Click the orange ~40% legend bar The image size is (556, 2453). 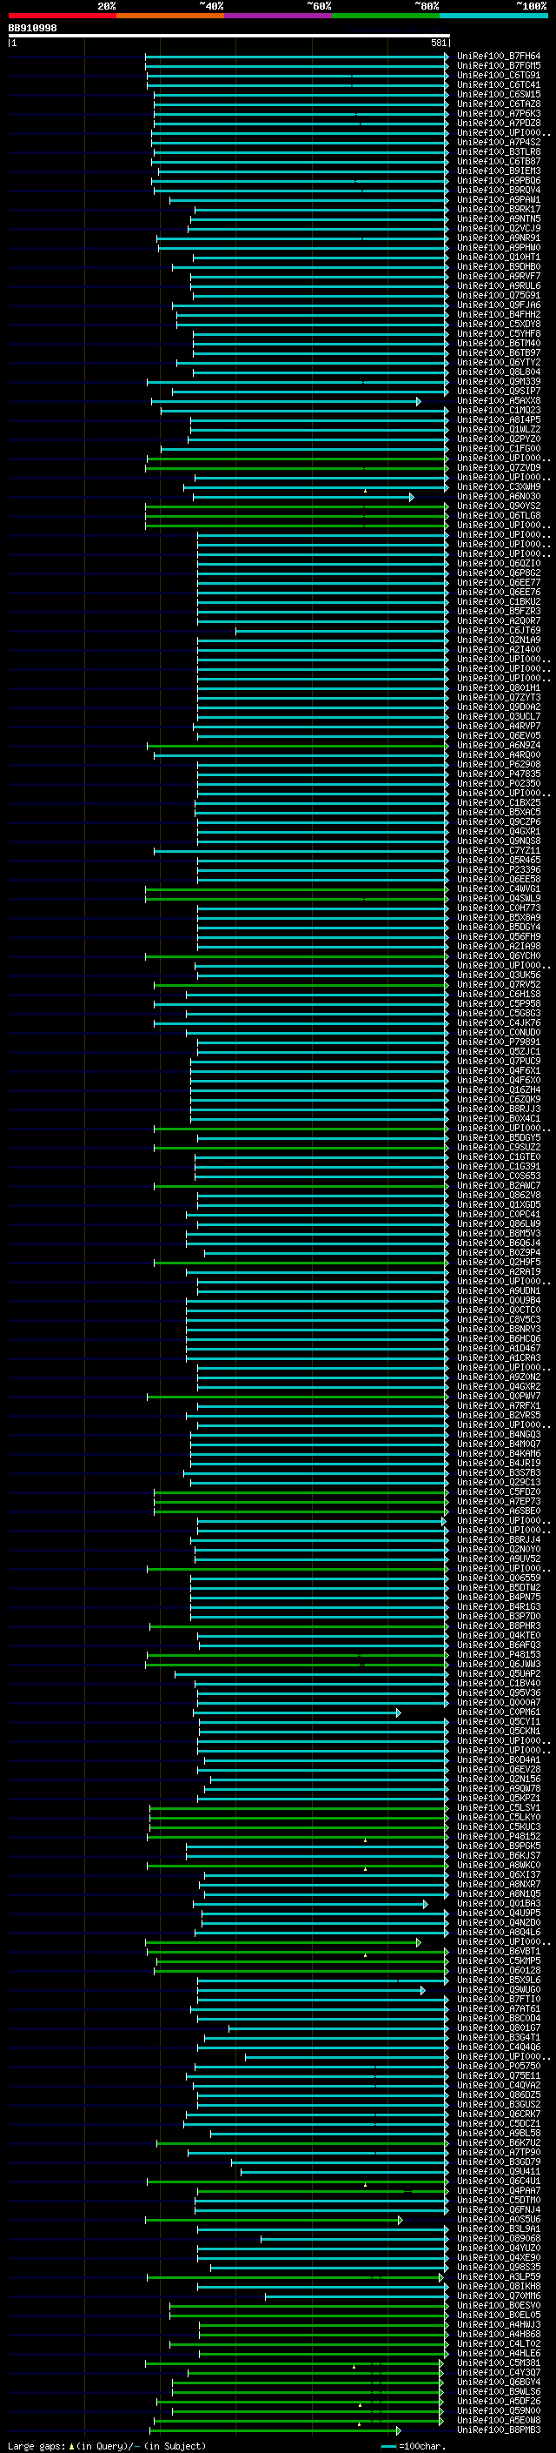click(x=170, y=16)
